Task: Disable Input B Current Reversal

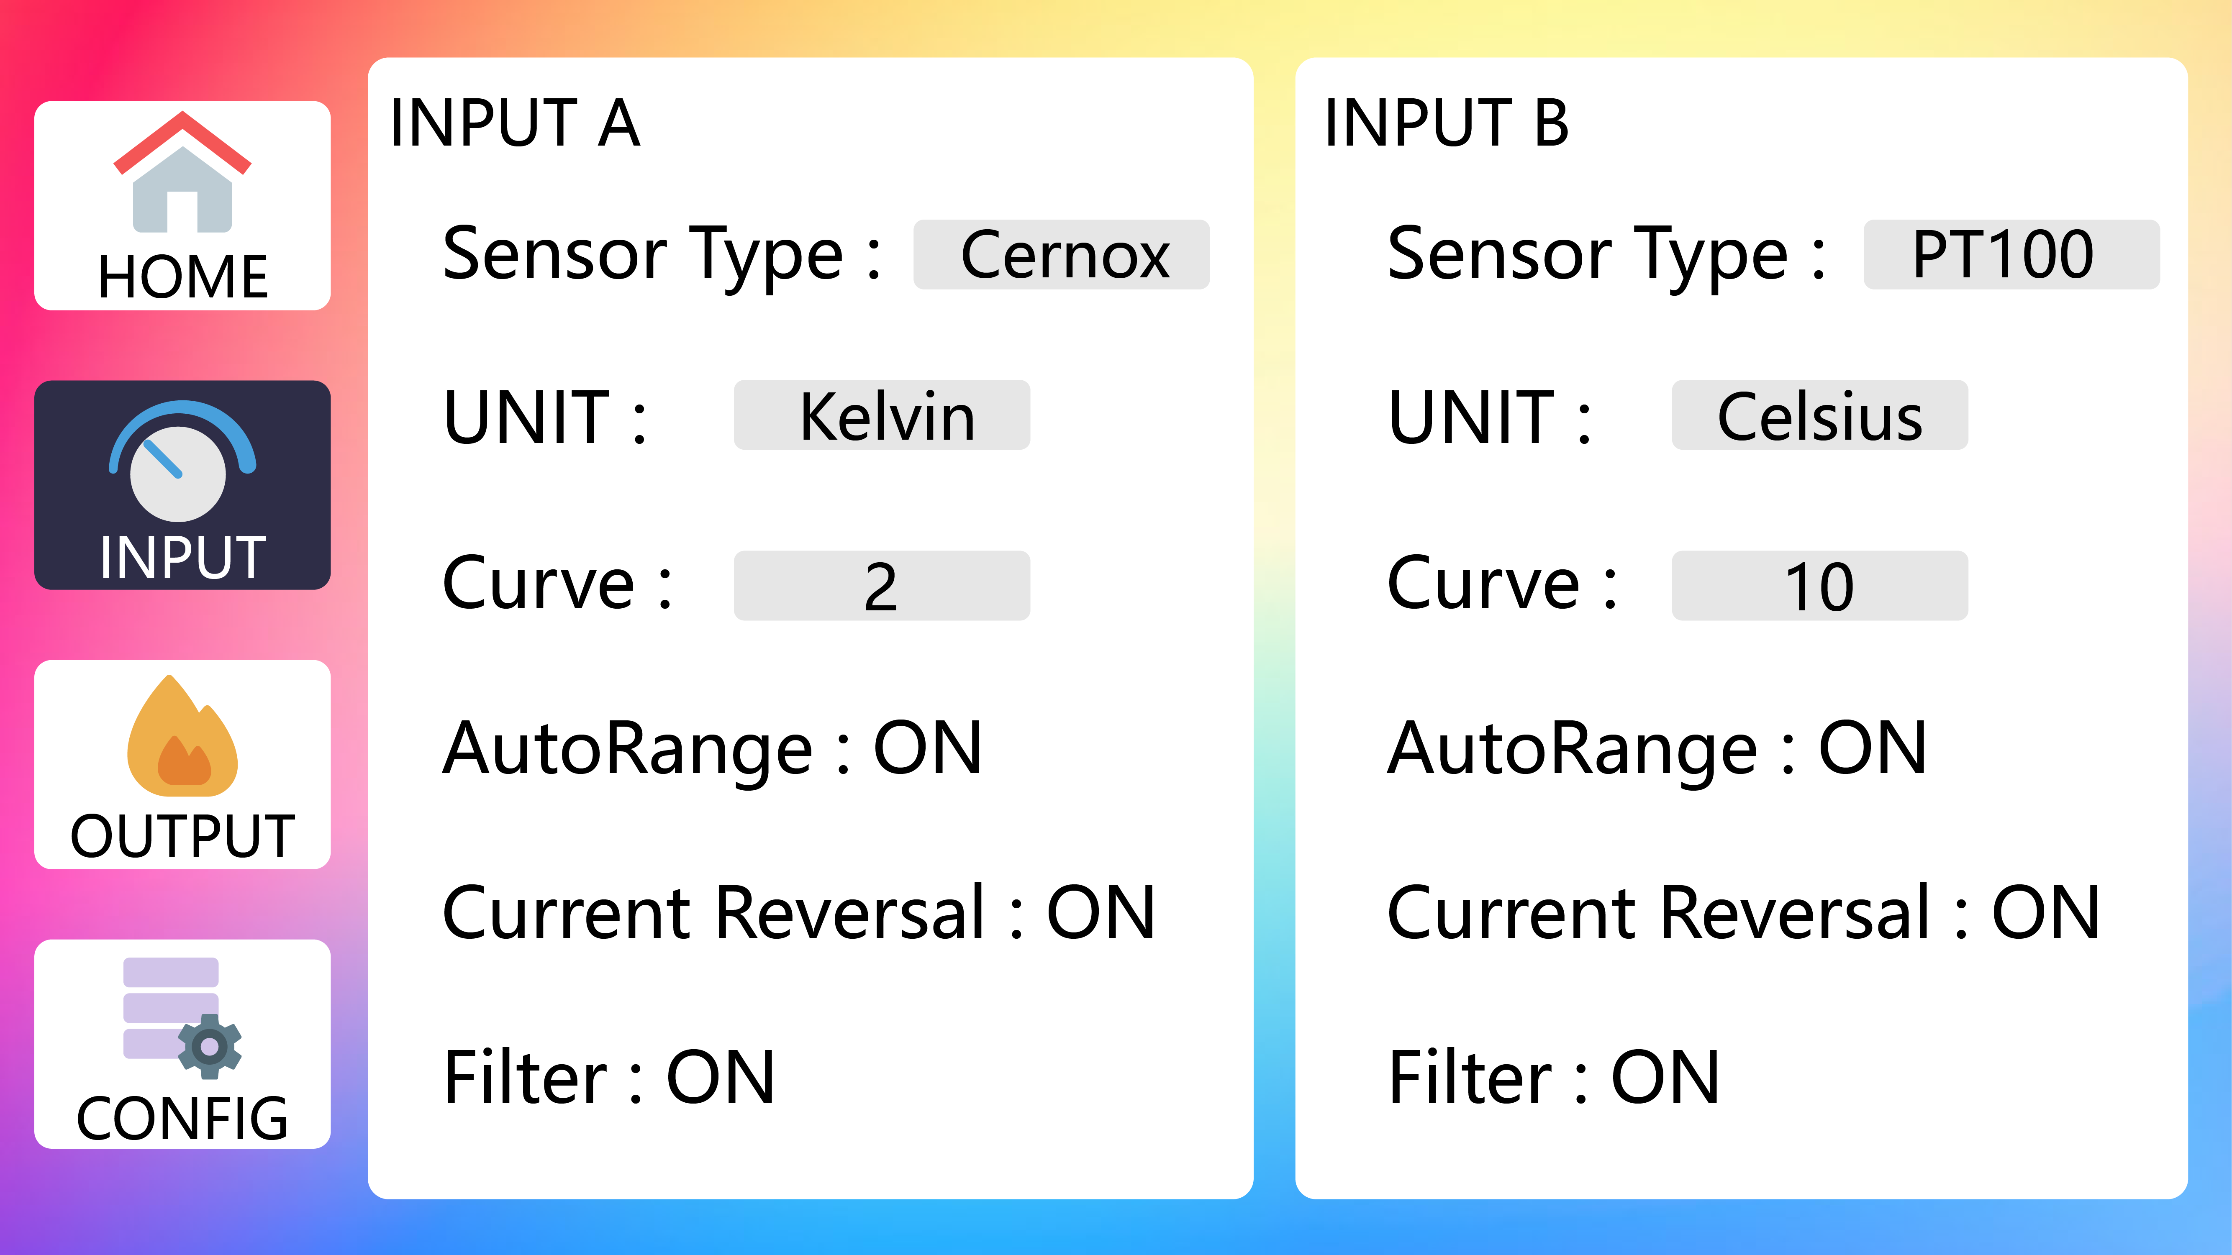Action: 2045,913
